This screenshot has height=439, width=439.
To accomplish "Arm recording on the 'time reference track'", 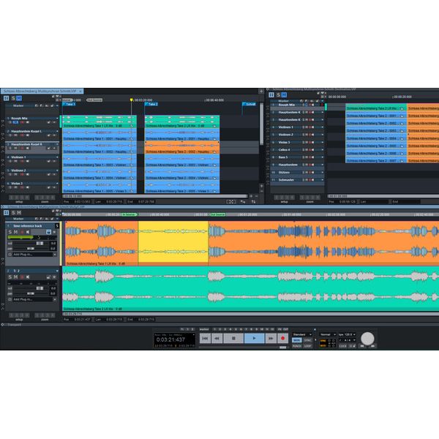I will 22,232.
